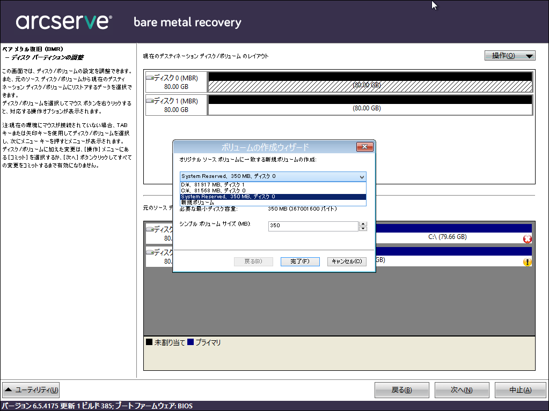Click the arcserve logo

[x=64, y=21]
